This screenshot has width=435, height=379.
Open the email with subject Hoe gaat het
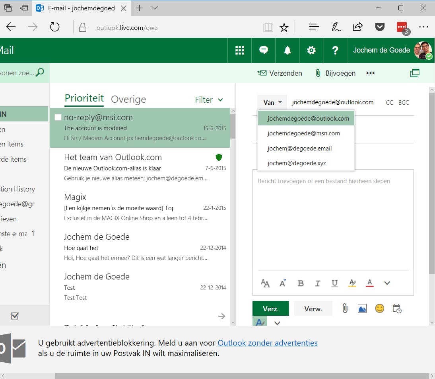pyautogui.click(x=140, y=247)
